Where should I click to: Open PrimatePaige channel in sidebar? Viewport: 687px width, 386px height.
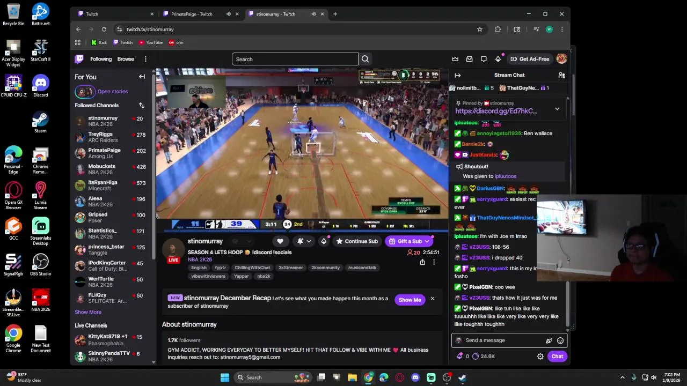pyautogui.click(x=111, y=153)
